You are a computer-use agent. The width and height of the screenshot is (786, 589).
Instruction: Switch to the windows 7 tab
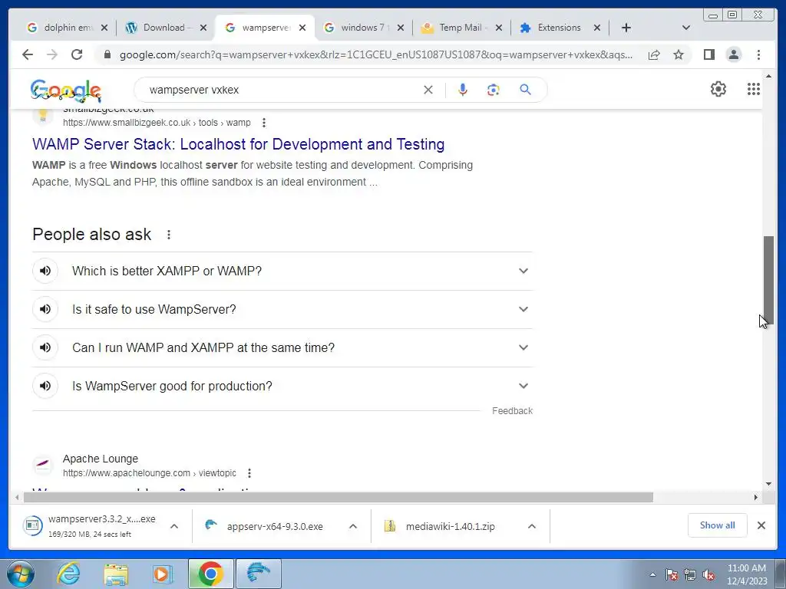[365, 28]
